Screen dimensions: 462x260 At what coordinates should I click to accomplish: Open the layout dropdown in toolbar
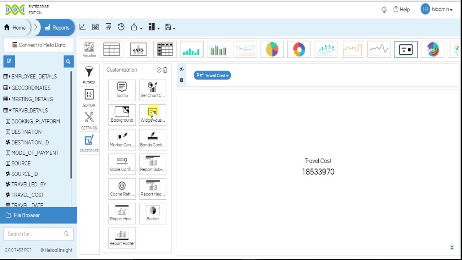click(x=154, y=27)
